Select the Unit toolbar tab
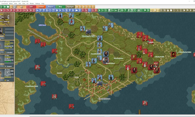Image resolution: width=195 pixels, height=117 pixels. [x=31, y=7]
